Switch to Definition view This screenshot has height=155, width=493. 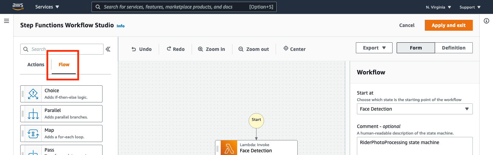pyautogui.click(x=454, y=48)
